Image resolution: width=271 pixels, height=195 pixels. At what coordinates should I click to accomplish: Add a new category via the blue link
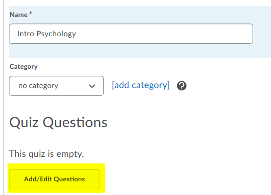141,85
